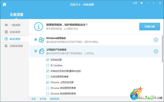Close the 百度卫士 window
The image size is (164, 102).
pyautogui.click(x=160, y=3)
